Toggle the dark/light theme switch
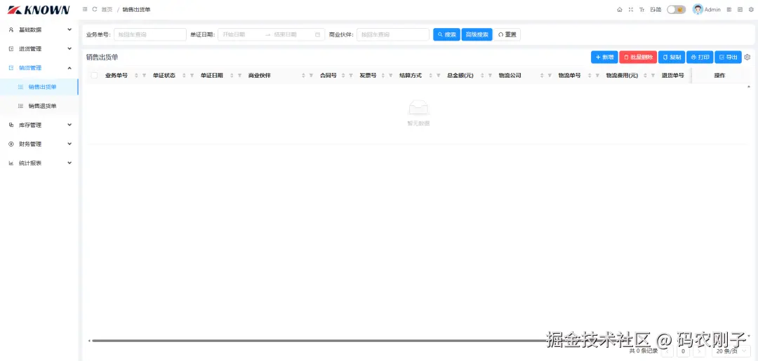This screenshot has width=758, height=361. [677, 10]
